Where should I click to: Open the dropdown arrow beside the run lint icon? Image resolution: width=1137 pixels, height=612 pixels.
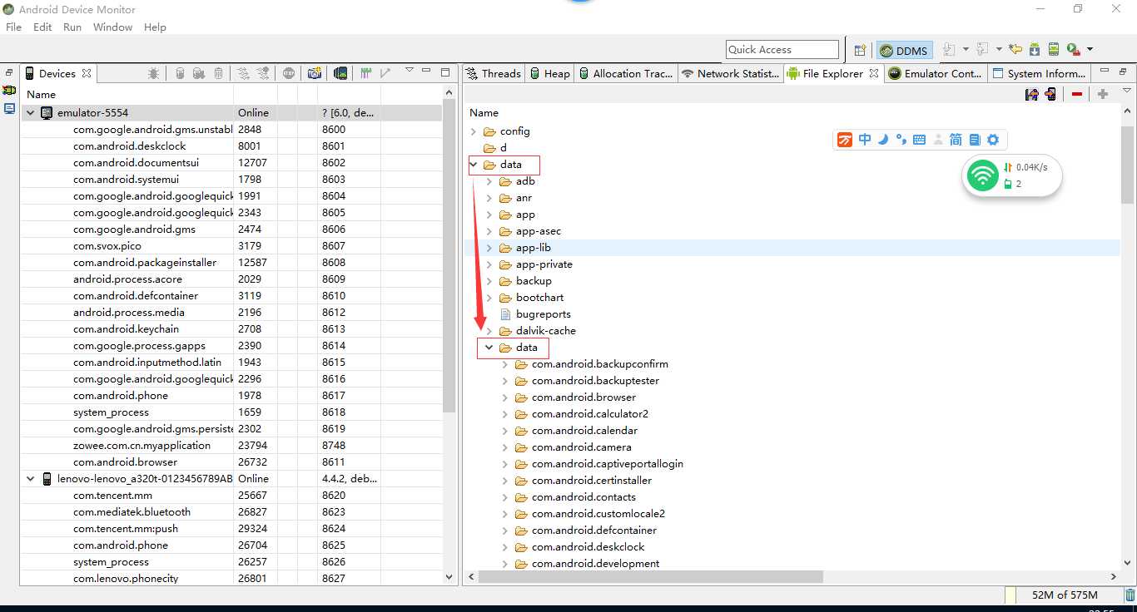1090,49
